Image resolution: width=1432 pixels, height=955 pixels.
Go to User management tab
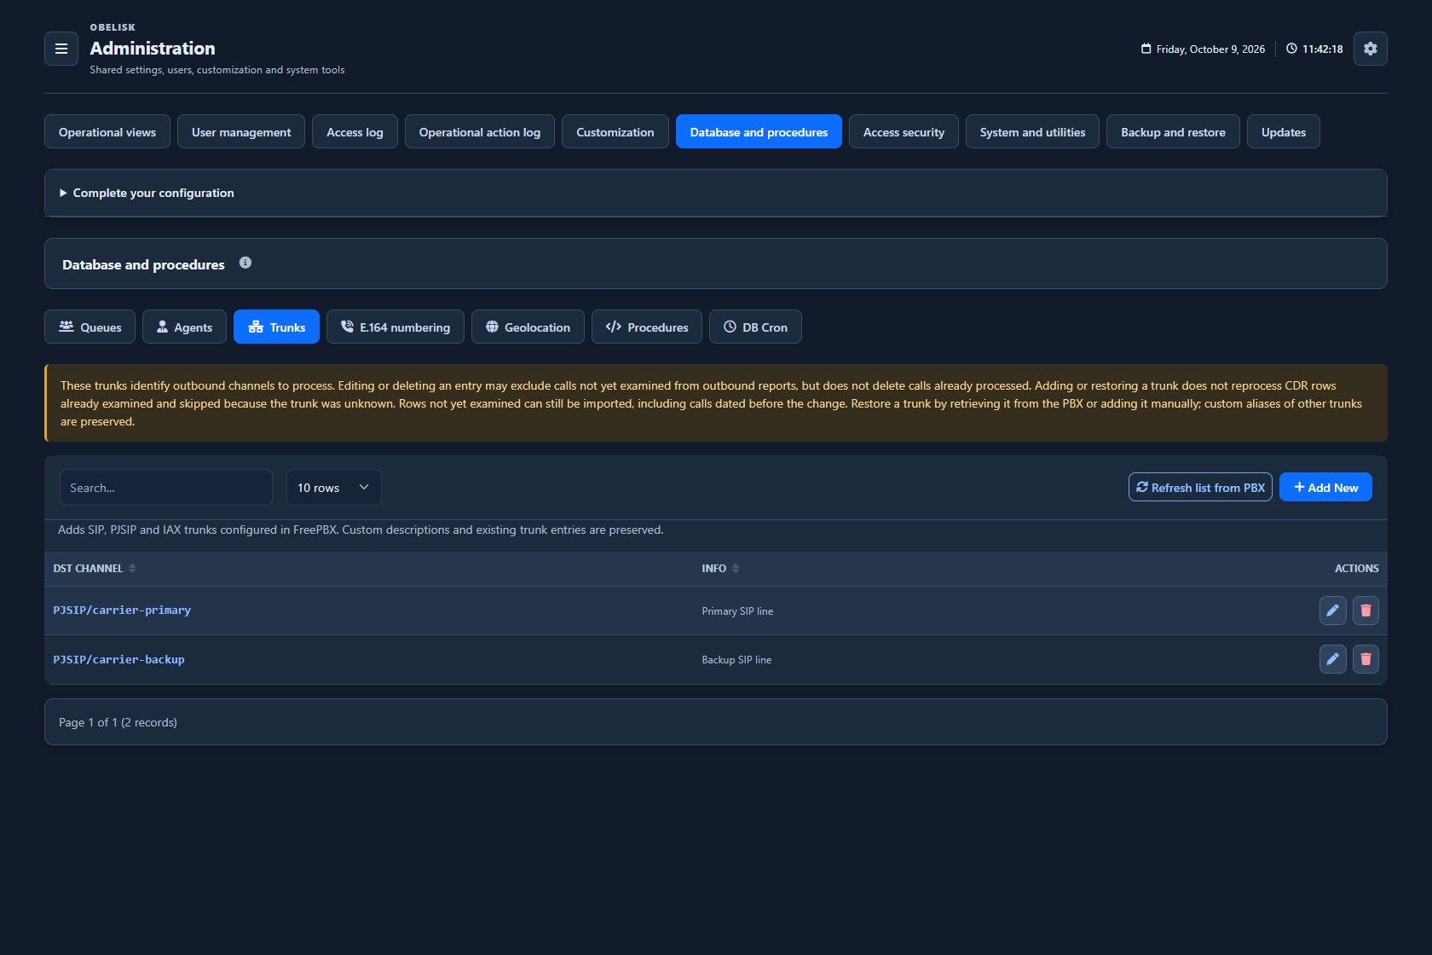coord(241,131)
